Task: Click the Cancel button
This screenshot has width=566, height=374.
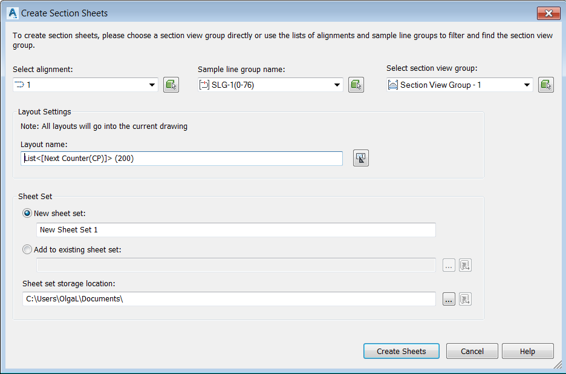Action: click(x=472, y=351)
